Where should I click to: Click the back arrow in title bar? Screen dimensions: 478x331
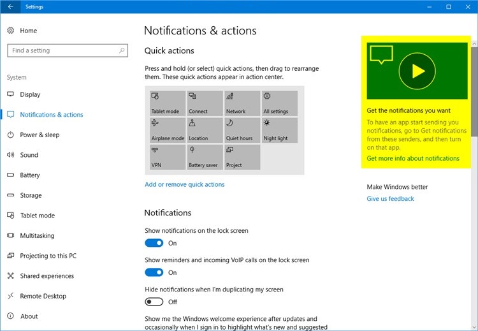click(10, 7)
